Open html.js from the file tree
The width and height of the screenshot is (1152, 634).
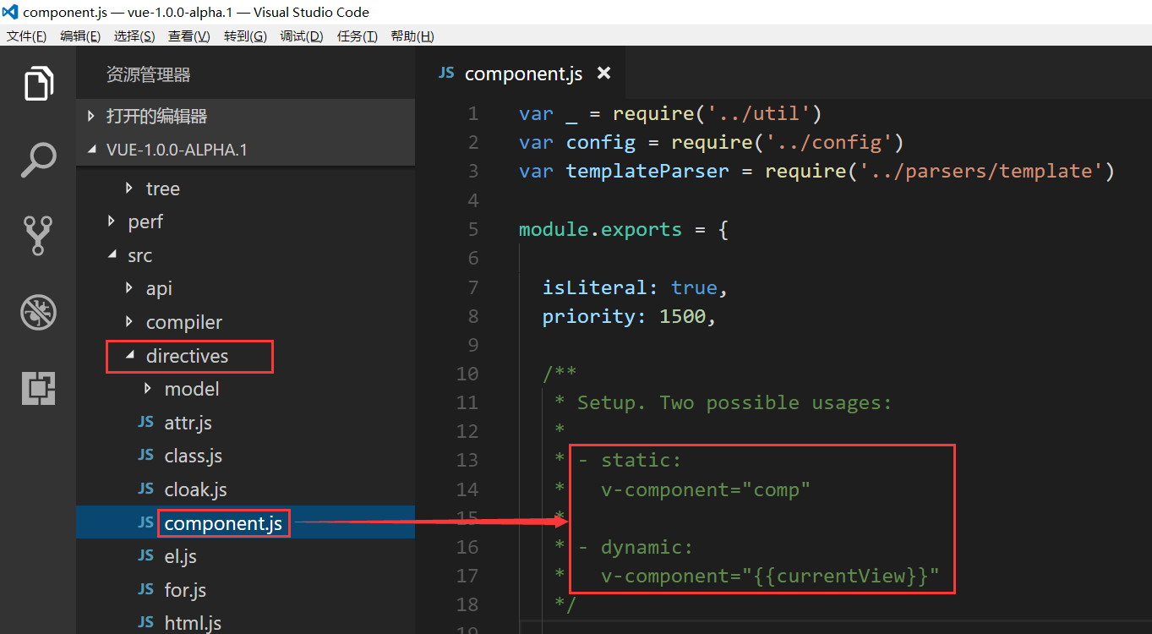click(245, 623)
